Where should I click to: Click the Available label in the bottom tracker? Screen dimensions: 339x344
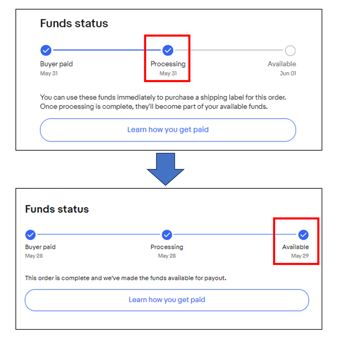295,247
